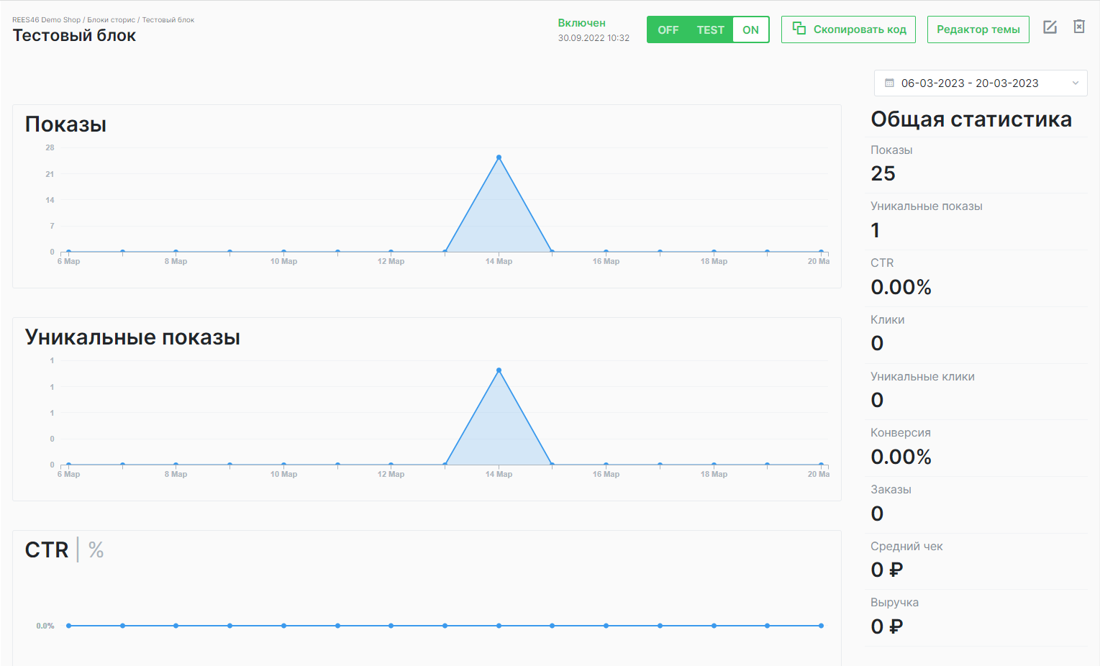This screenshot has width=1100, height=666.
Task: Select the peak point in Уникальные показы chart
Action: click(499, 370)
